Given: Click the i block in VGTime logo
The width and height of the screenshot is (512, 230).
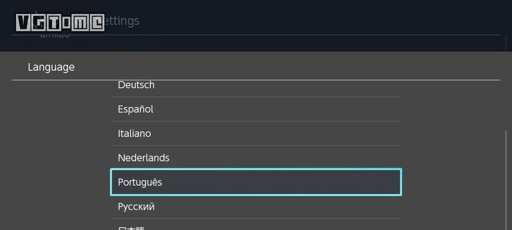Looking at the screenshot, I should [66, 23].
